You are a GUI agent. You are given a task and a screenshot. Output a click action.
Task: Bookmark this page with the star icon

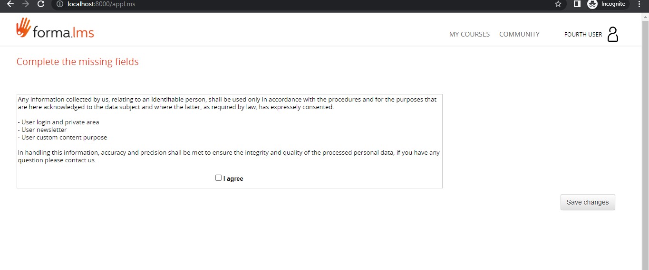pos(558,4)
